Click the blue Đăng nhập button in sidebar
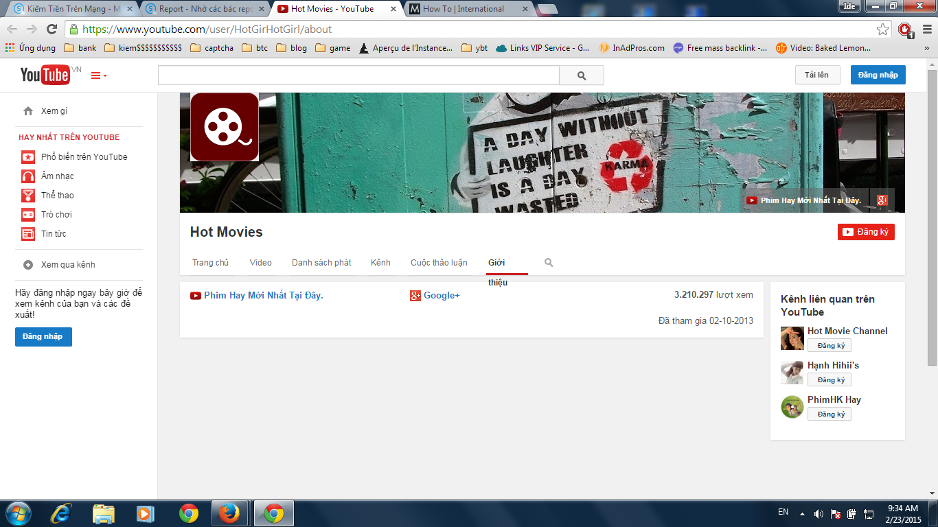This screenshot has width=938, height=527. click(x=43, y=337)
